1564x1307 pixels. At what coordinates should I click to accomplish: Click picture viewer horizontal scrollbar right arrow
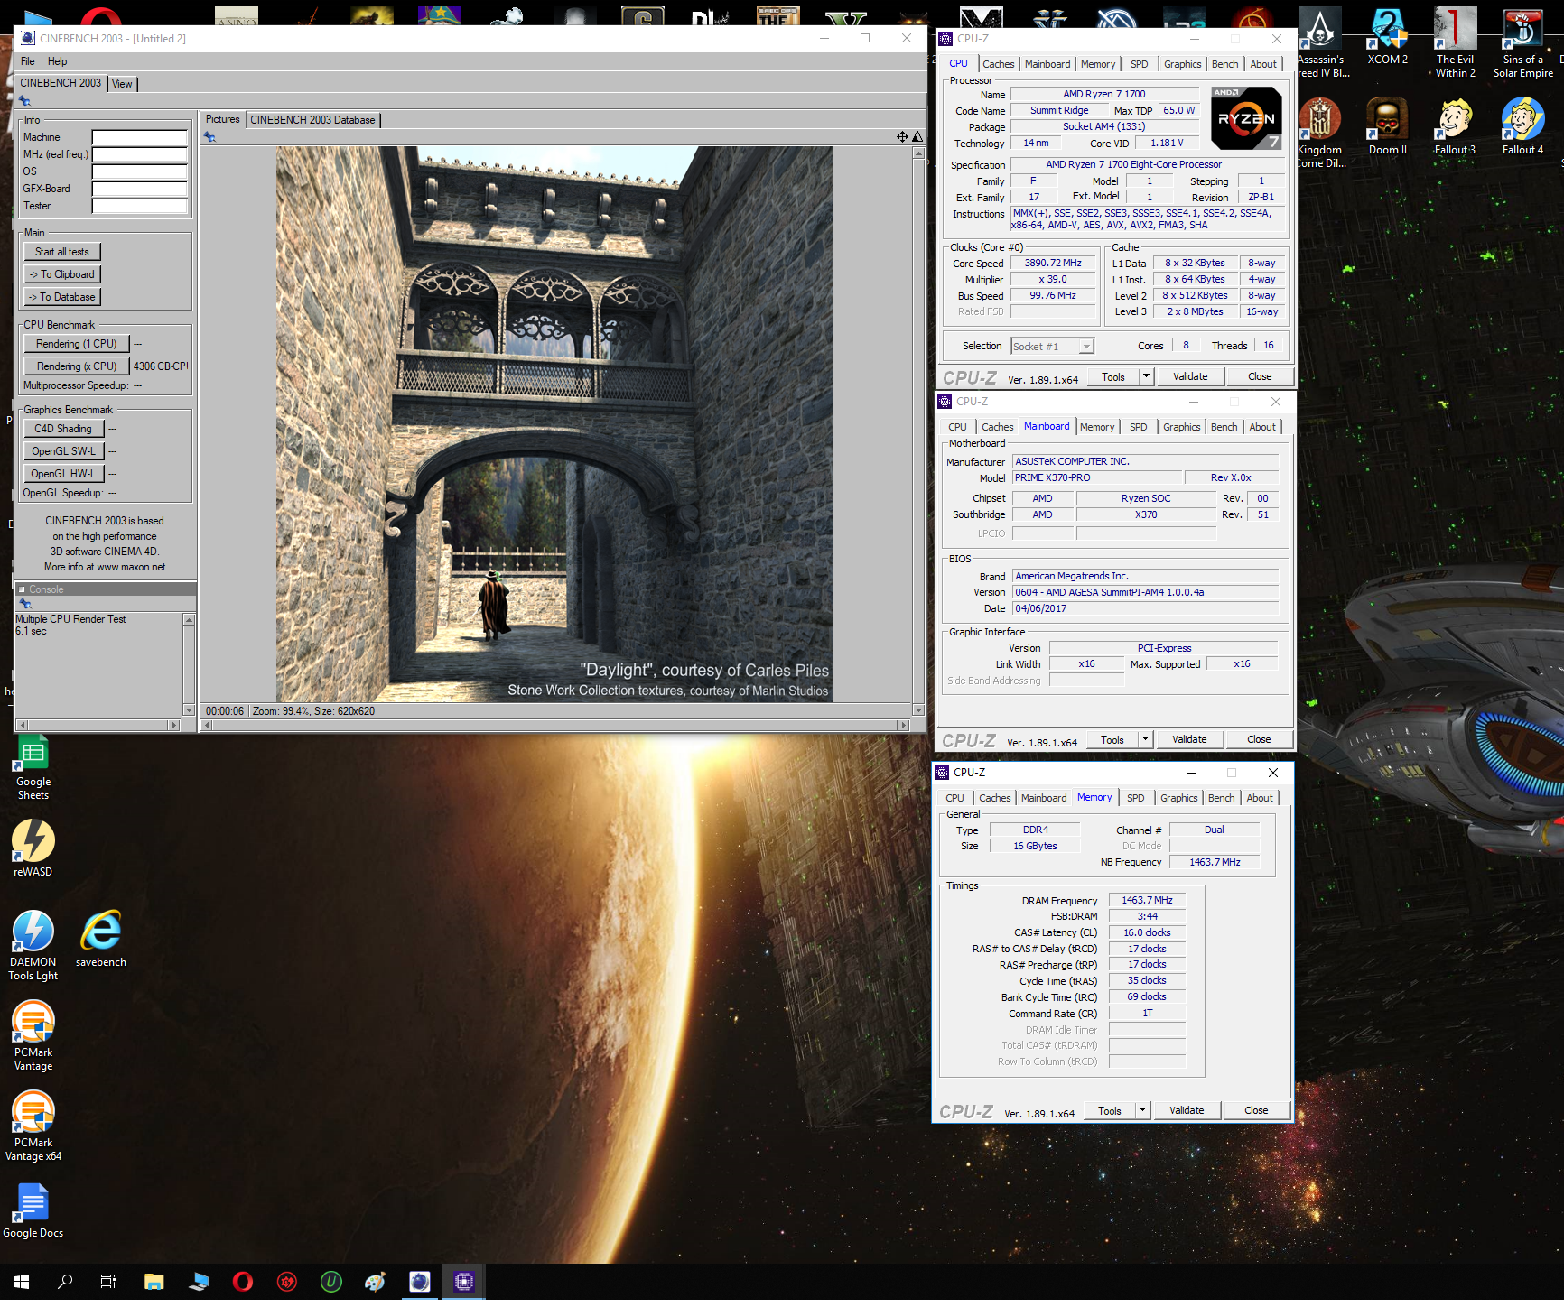[903, 725]
